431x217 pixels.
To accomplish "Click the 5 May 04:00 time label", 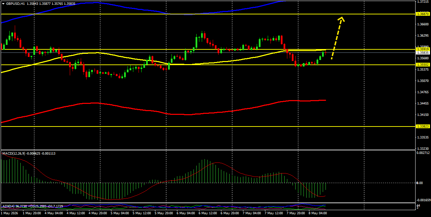I will (120, 213).
